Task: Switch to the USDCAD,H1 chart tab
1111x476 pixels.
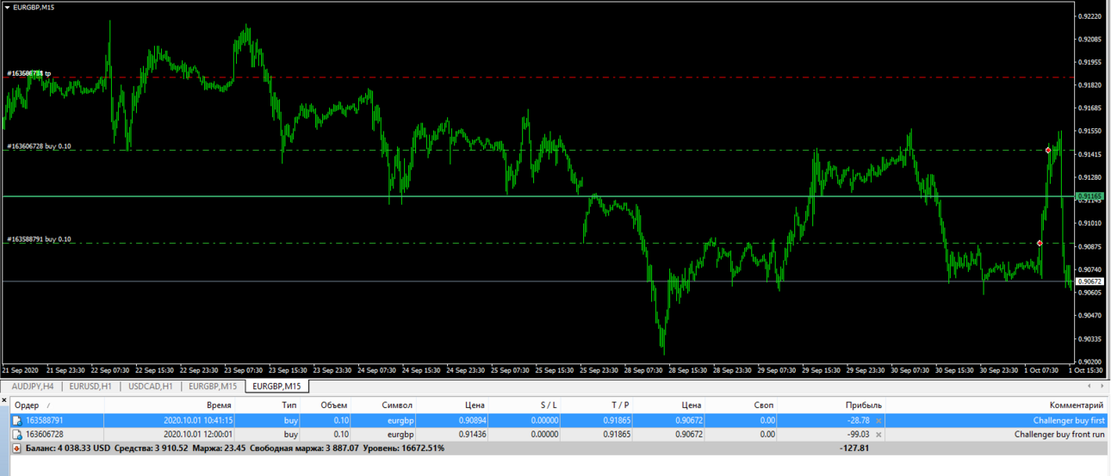Action: pyautogui.click(x=151, y=386)
